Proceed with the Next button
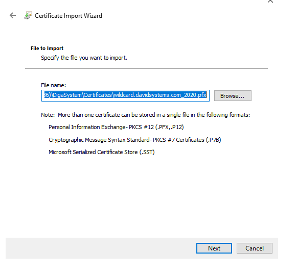This screenshot has height=276, width=297. (214, 248)
